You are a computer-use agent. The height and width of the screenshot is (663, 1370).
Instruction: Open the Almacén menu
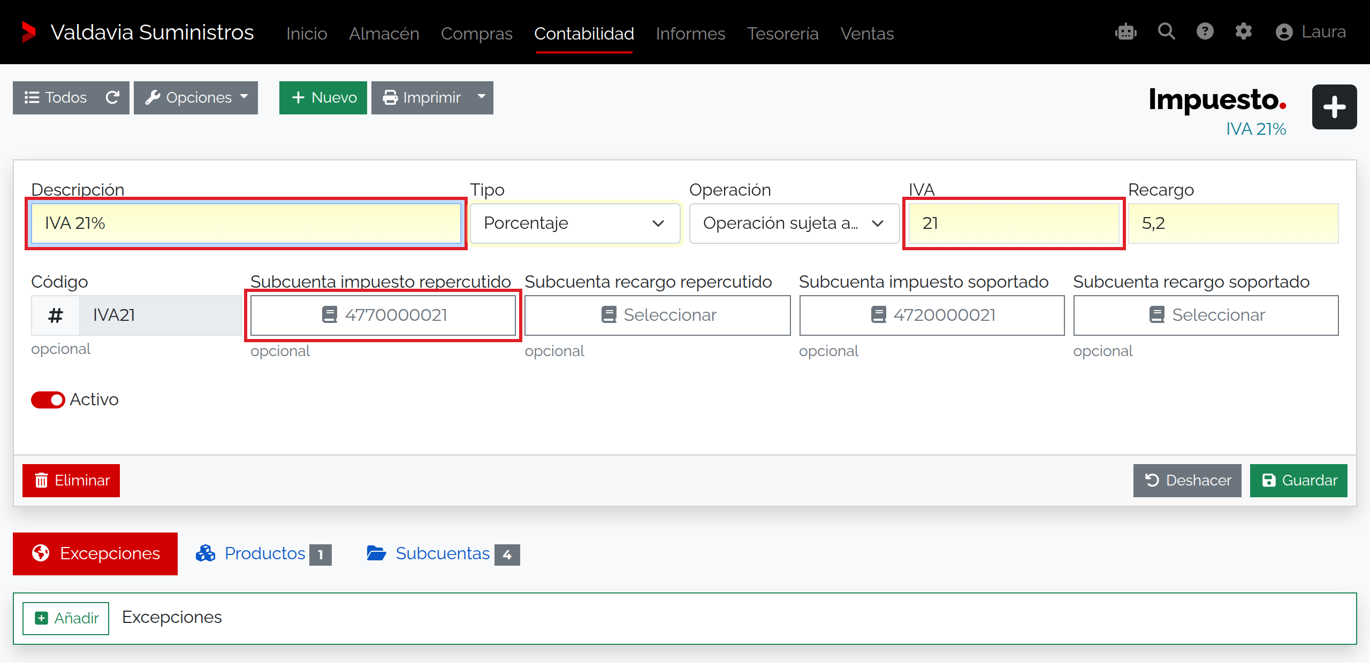pos(384,33)
